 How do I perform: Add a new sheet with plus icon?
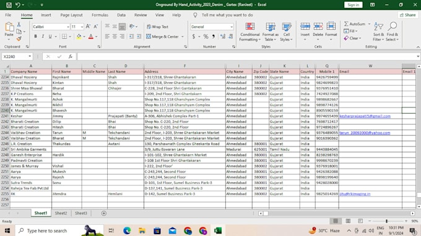[x=103, y=213]
